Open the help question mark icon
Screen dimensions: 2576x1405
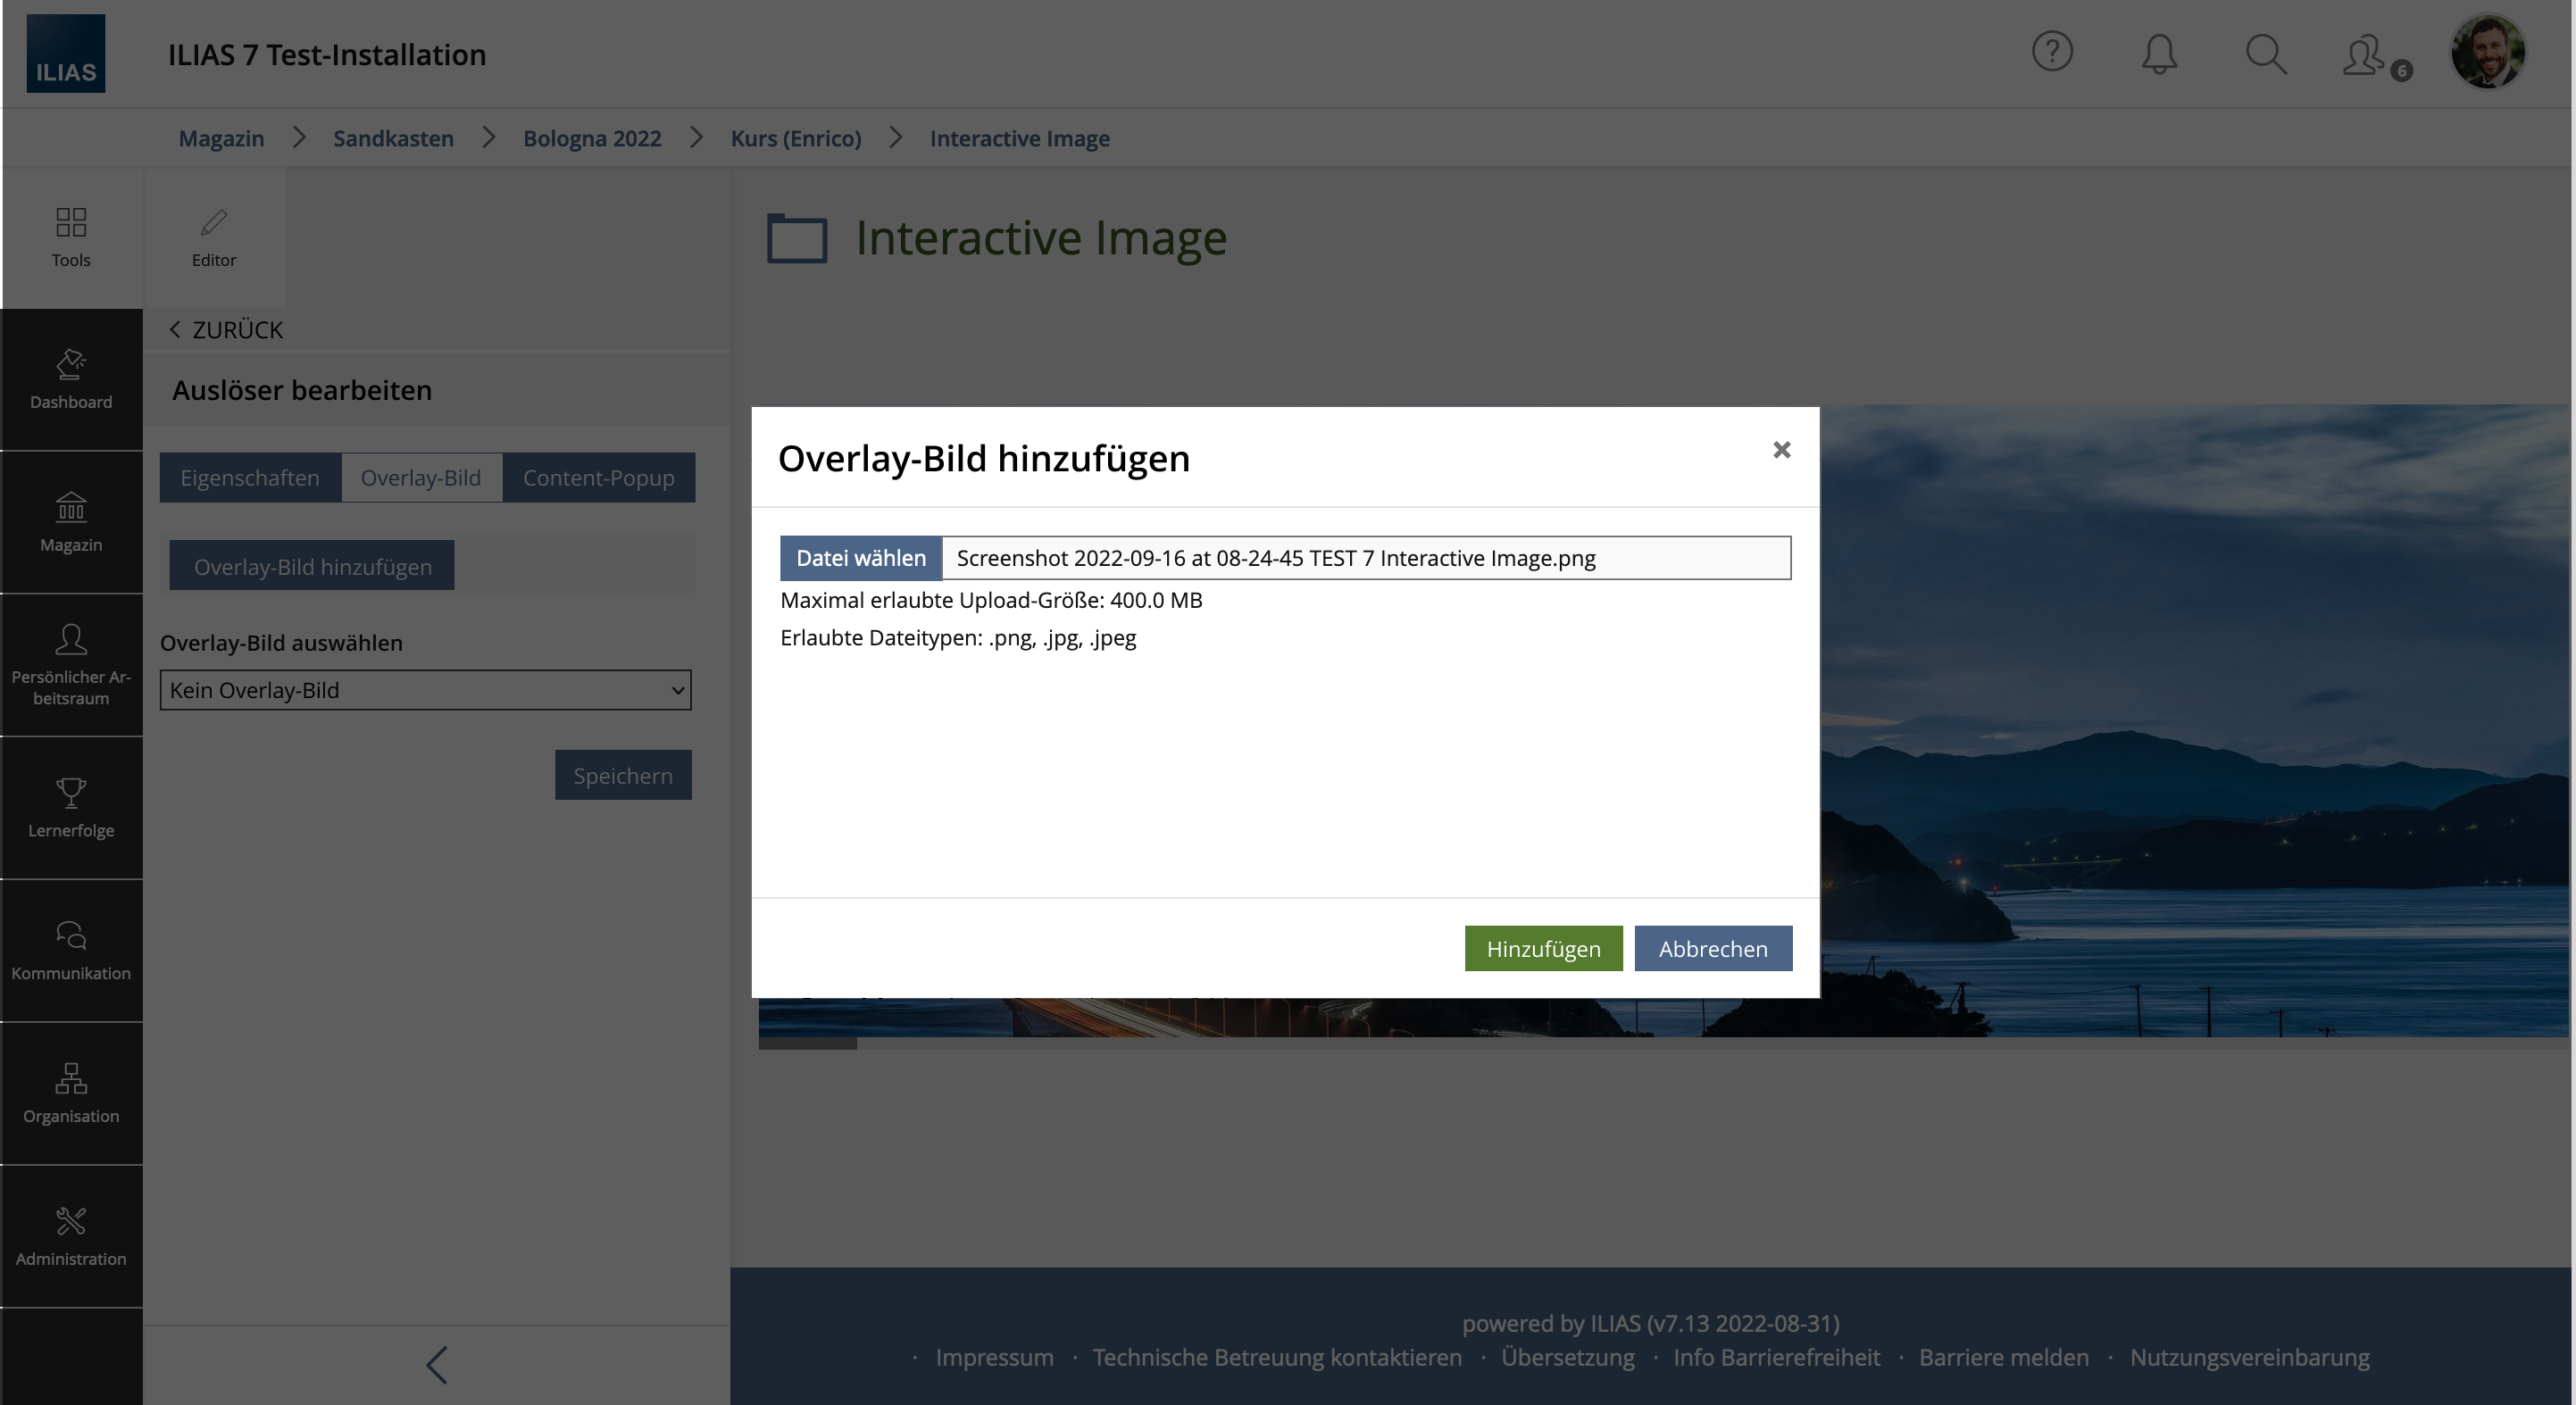2052,52
